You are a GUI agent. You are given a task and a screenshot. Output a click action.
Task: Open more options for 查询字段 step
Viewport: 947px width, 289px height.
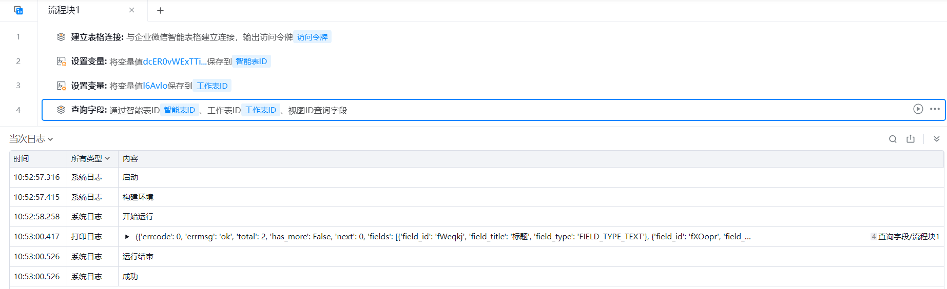pyautogui.click(x=935, y=109)
